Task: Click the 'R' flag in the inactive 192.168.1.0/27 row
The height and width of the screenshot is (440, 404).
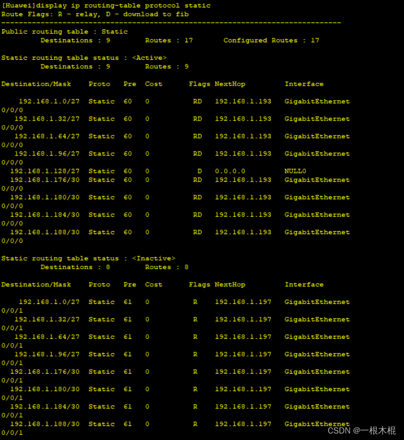Action: pyautogui.click(x=195, y=302)
